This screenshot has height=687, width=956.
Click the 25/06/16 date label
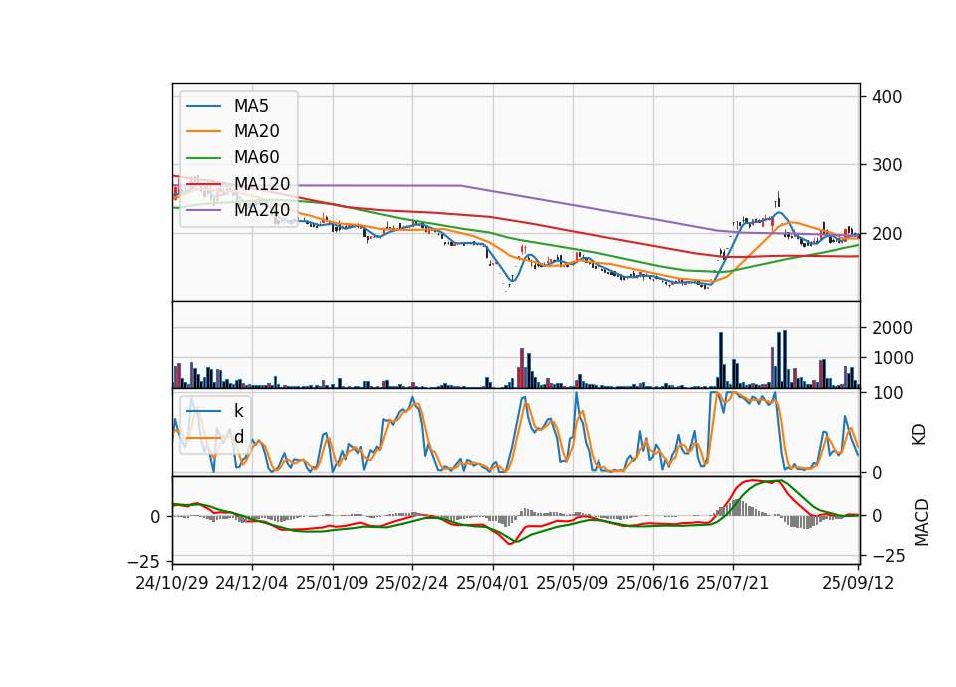coord(653,583)
